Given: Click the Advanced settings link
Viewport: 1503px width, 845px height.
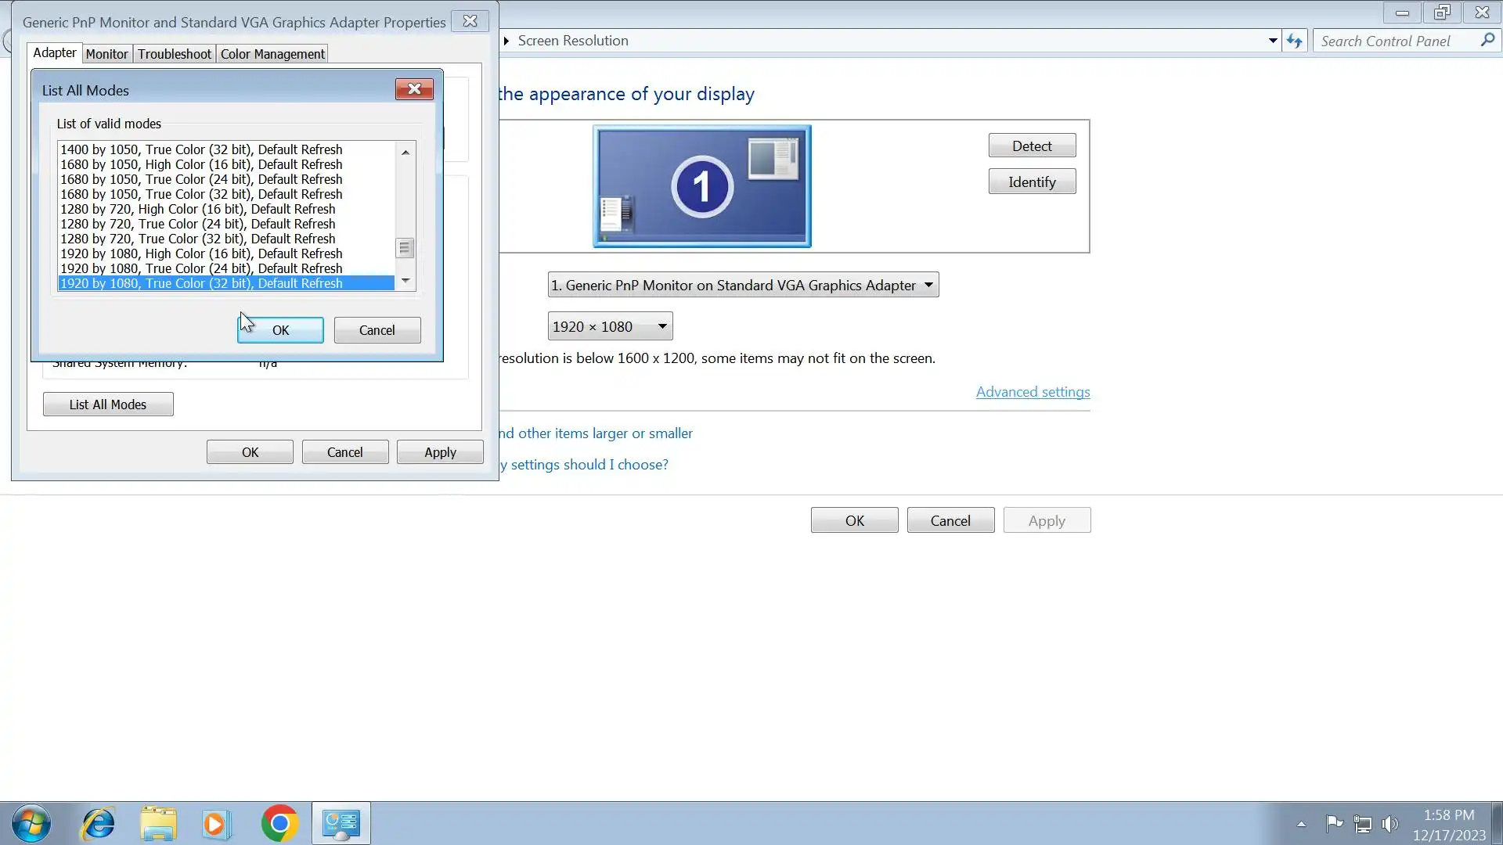Looking at the screenshot, I should [1033, 392].
